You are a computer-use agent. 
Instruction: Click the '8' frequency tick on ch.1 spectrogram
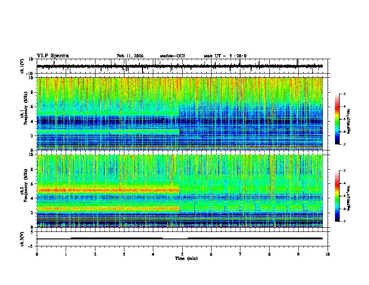pos(33,92)
